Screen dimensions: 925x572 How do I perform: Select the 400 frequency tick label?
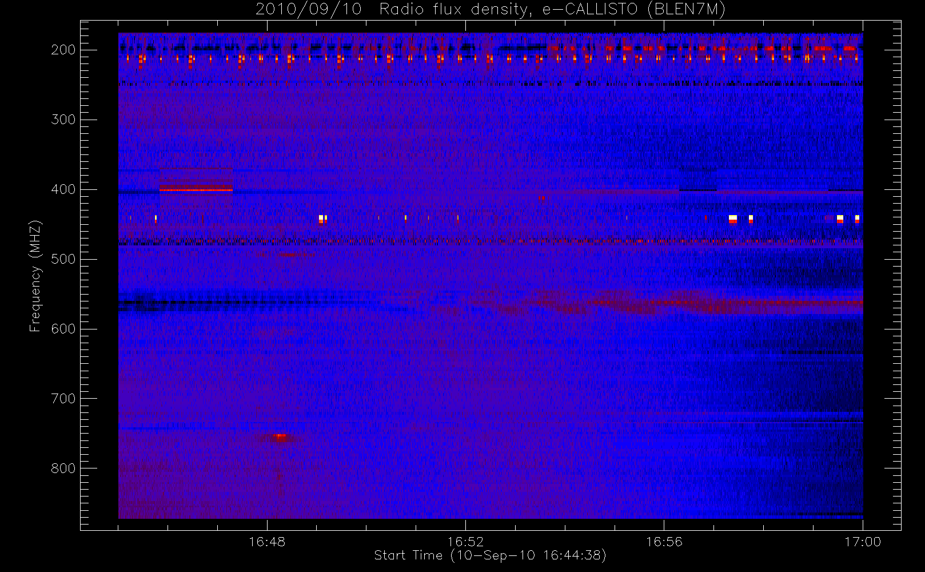click(63, 189)
